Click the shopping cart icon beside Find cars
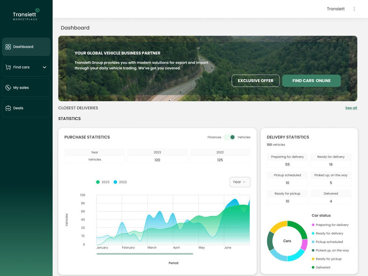Image resolution: width=368 pixels, height=276 pixels. (x=8, y=67)
